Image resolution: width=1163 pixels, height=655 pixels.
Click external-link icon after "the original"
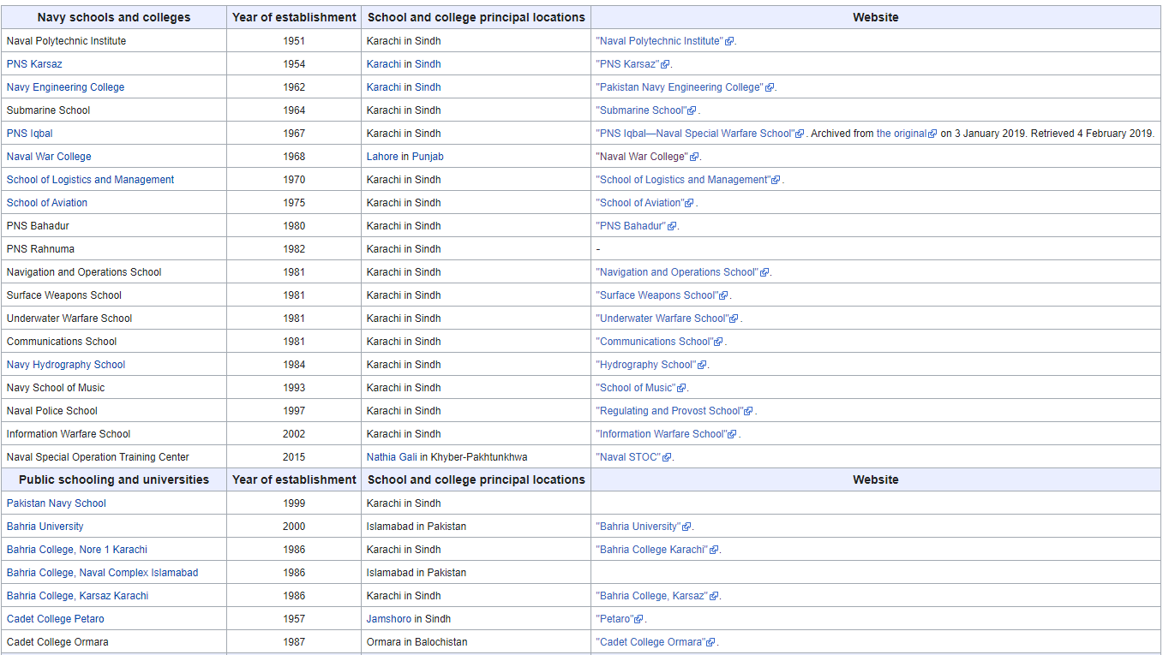click(x=932, y=134)
